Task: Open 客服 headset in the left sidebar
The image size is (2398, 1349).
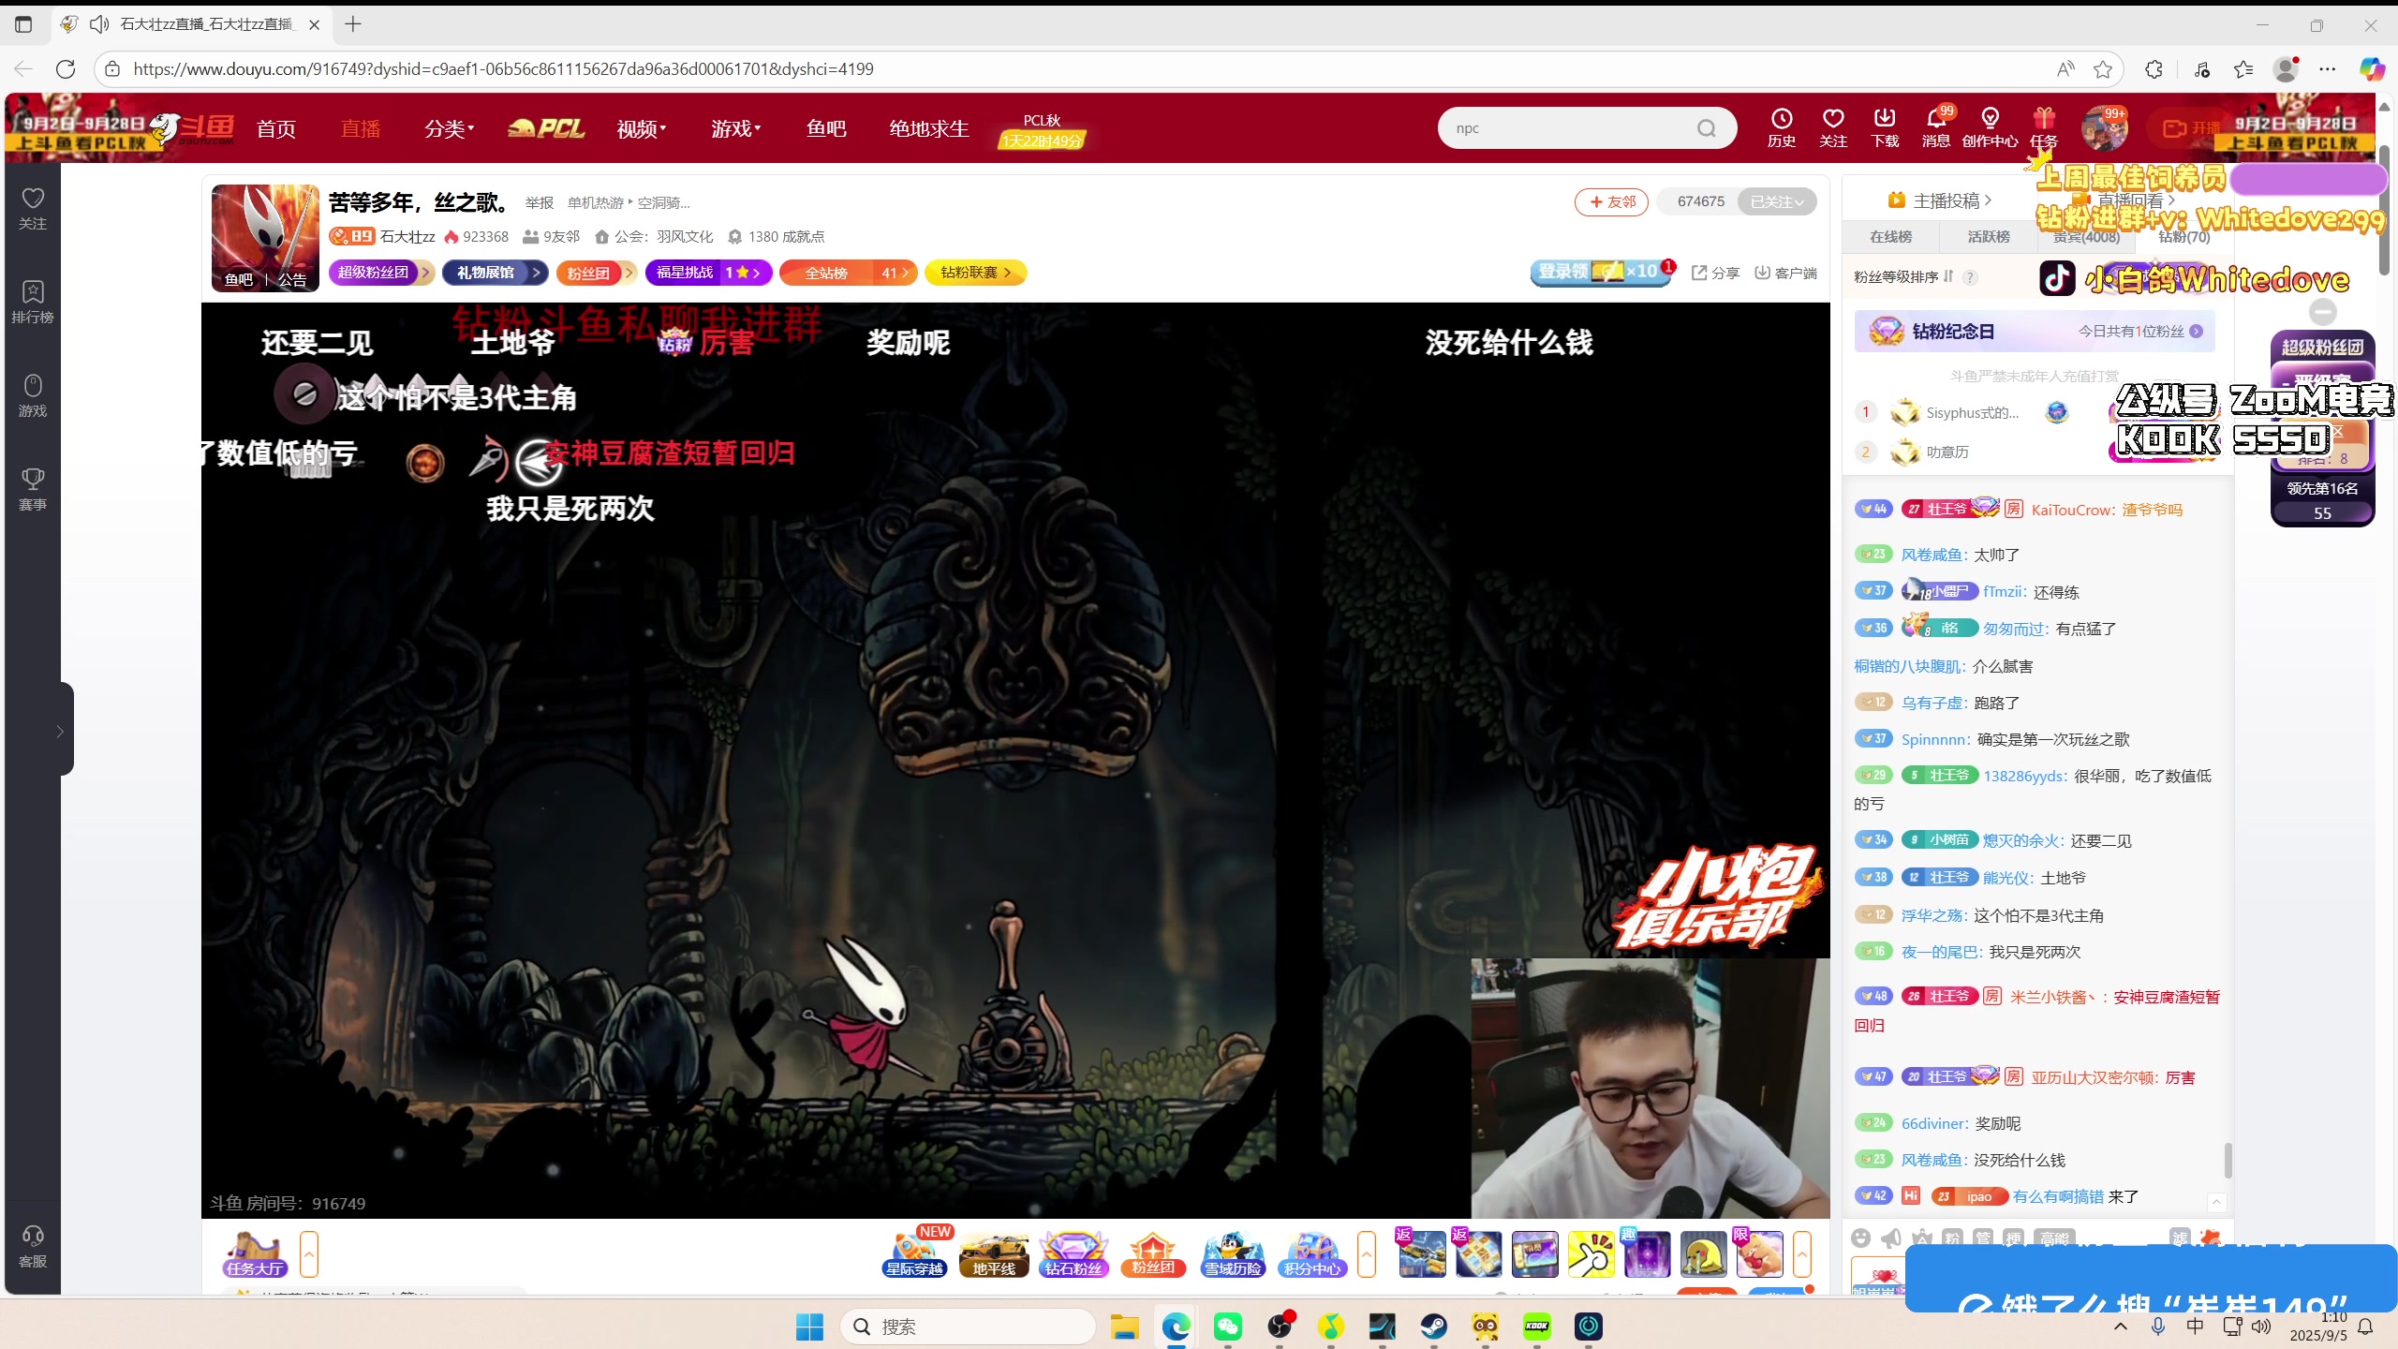Action: click(x=33, y=1246)
